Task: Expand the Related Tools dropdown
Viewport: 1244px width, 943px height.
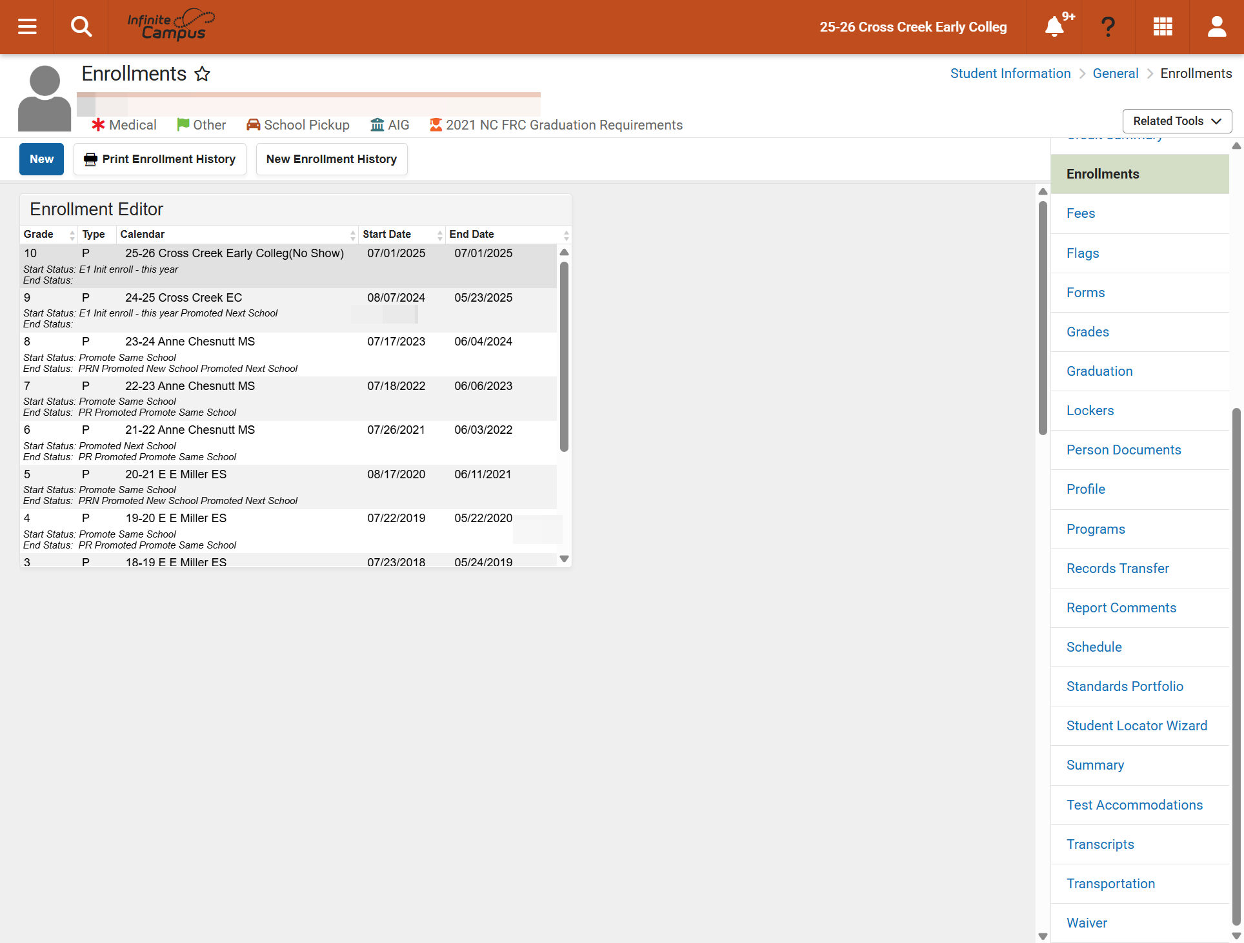Action: 1177,121
